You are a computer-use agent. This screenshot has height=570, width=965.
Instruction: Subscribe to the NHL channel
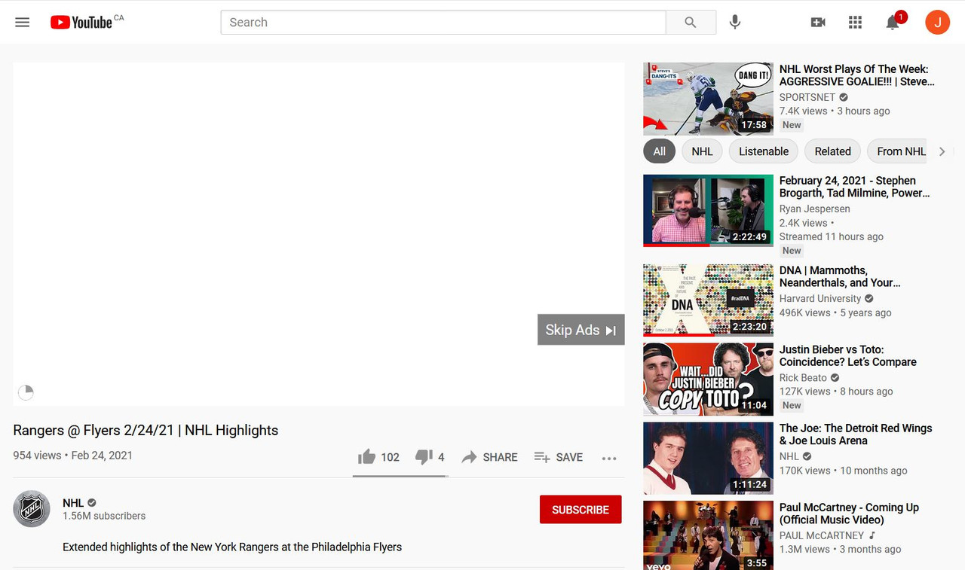pos(580,510)
